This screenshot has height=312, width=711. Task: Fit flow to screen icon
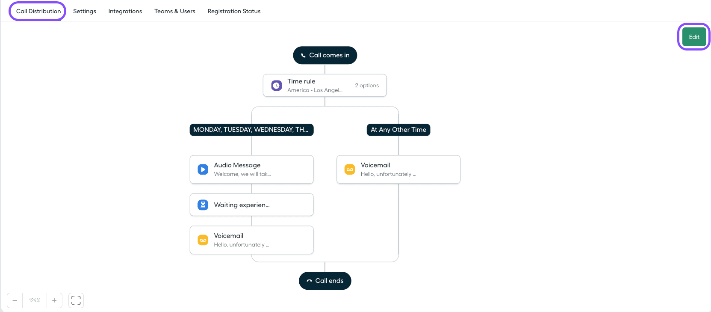76,300
